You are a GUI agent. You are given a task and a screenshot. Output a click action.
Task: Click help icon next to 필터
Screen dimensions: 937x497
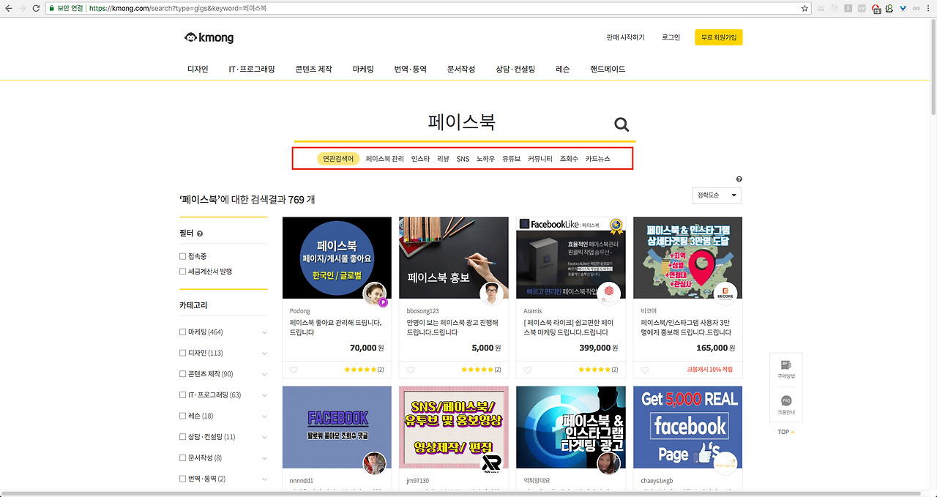(200, 233)
